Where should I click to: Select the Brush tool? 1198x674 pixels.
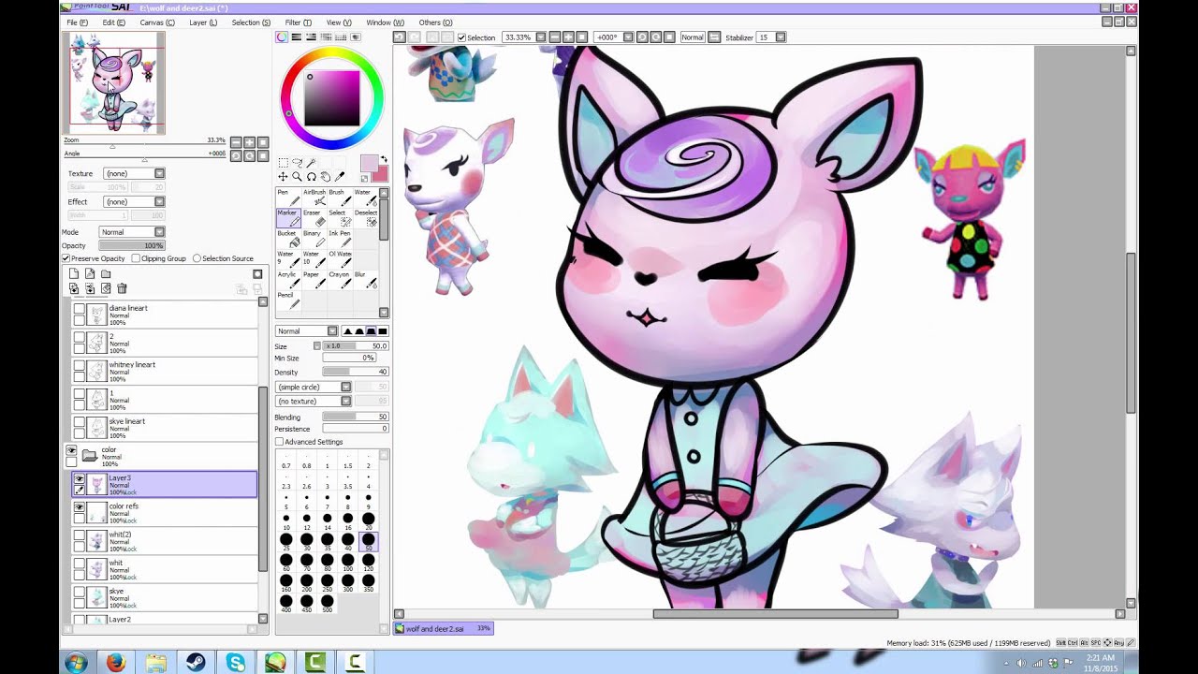[x=340, y=197]
